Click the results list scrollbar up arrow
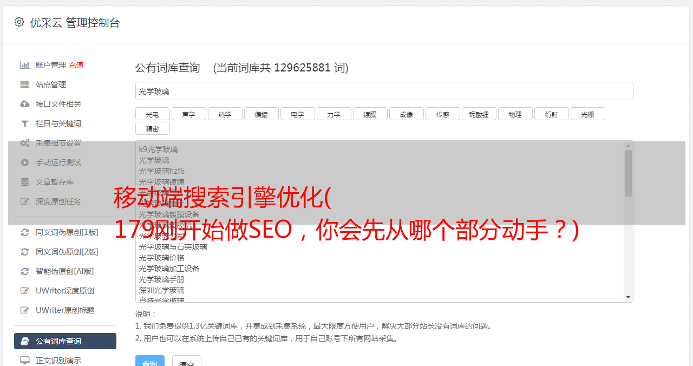Image resolution: width=693 pixels, height=366 pixels. click(x=628, y=146)
